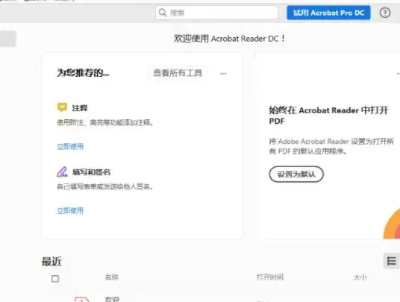Click 设置为默认 button
This screenshot has height=302, width=400.
pos(296,174)
